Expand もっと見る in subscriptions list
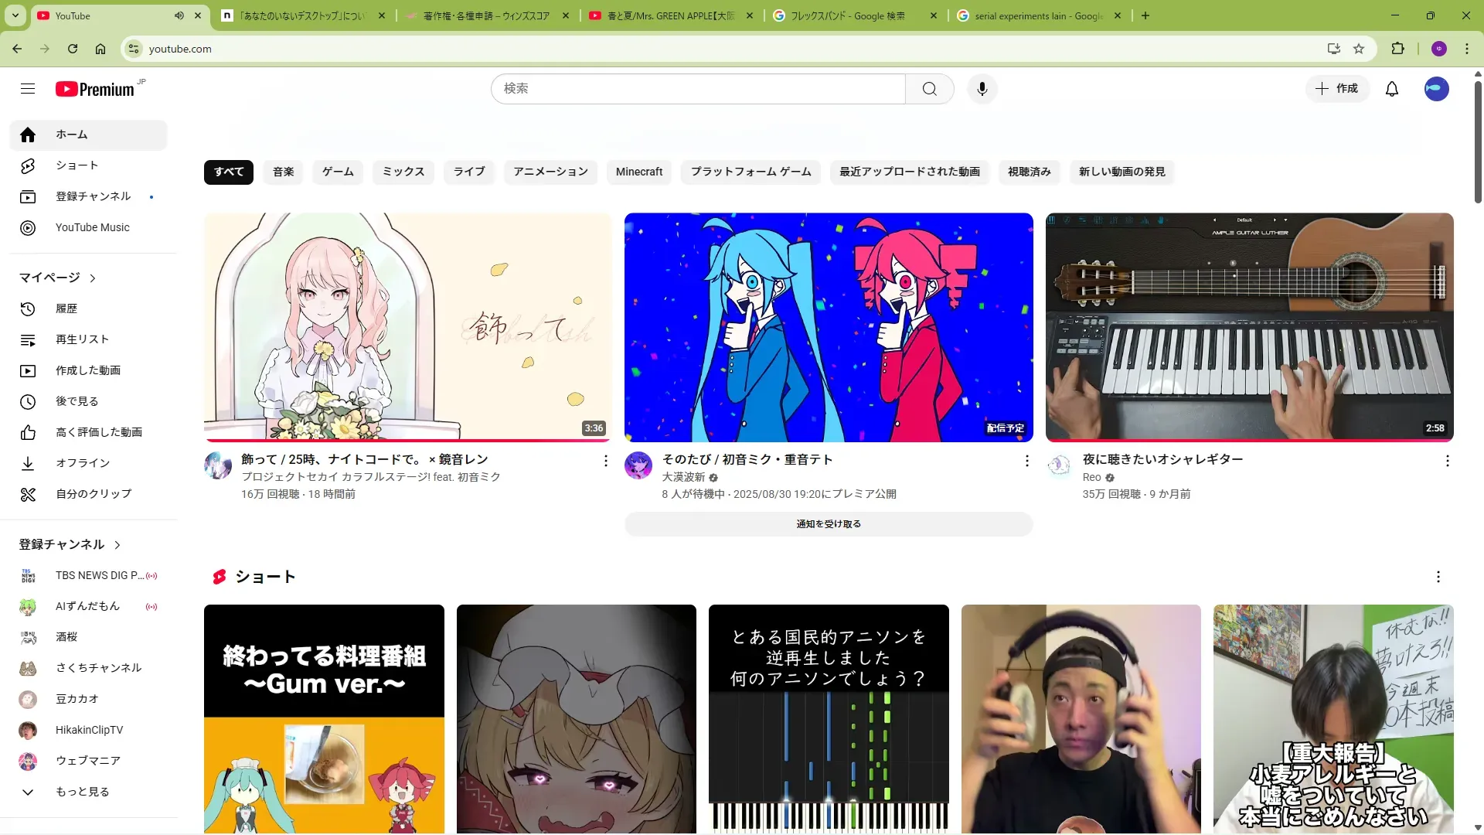 [x=81, y=792]
